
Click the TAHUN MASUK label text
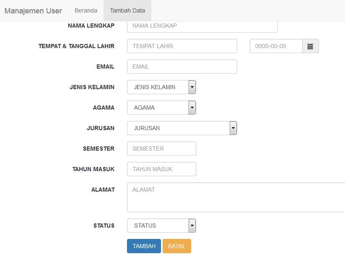tap(93, 169)
